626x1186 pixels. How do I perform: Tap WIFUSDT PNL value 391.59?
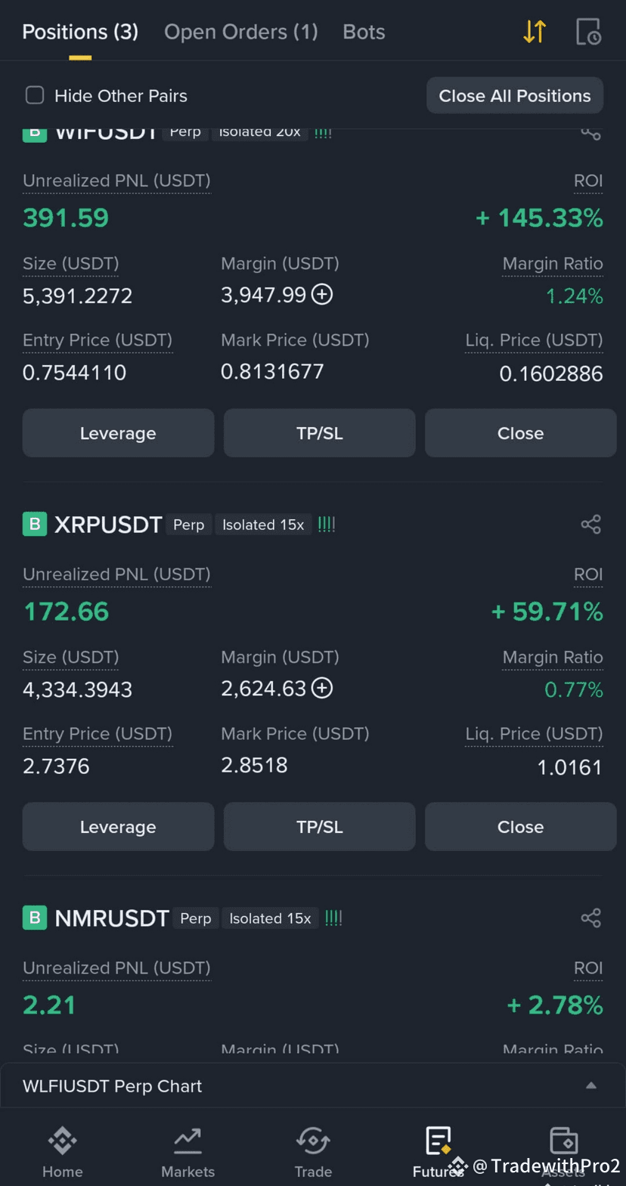tap(66, 218)
